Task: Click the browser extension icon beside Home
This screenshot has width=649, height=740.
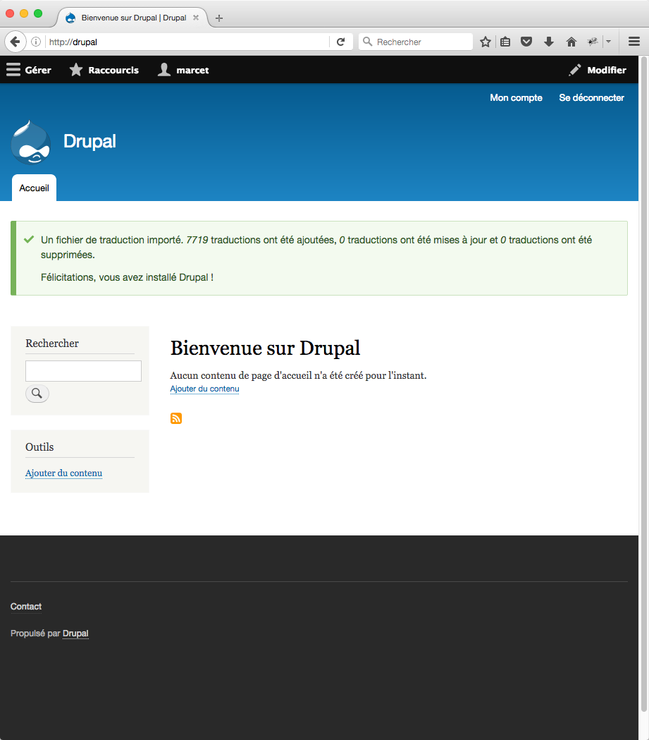Action: [x=593, y=42]
